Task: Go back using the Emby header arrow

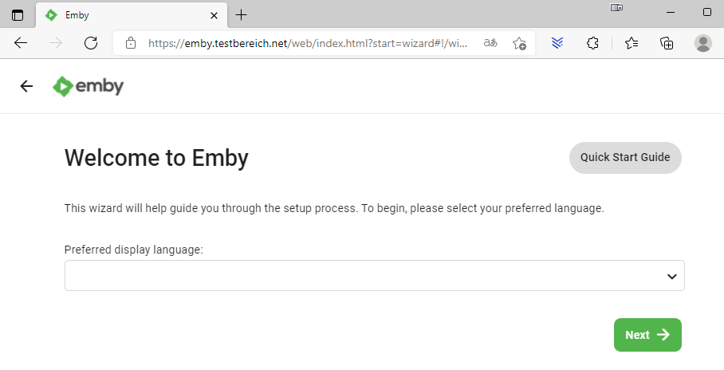Action: pos(27,86)
